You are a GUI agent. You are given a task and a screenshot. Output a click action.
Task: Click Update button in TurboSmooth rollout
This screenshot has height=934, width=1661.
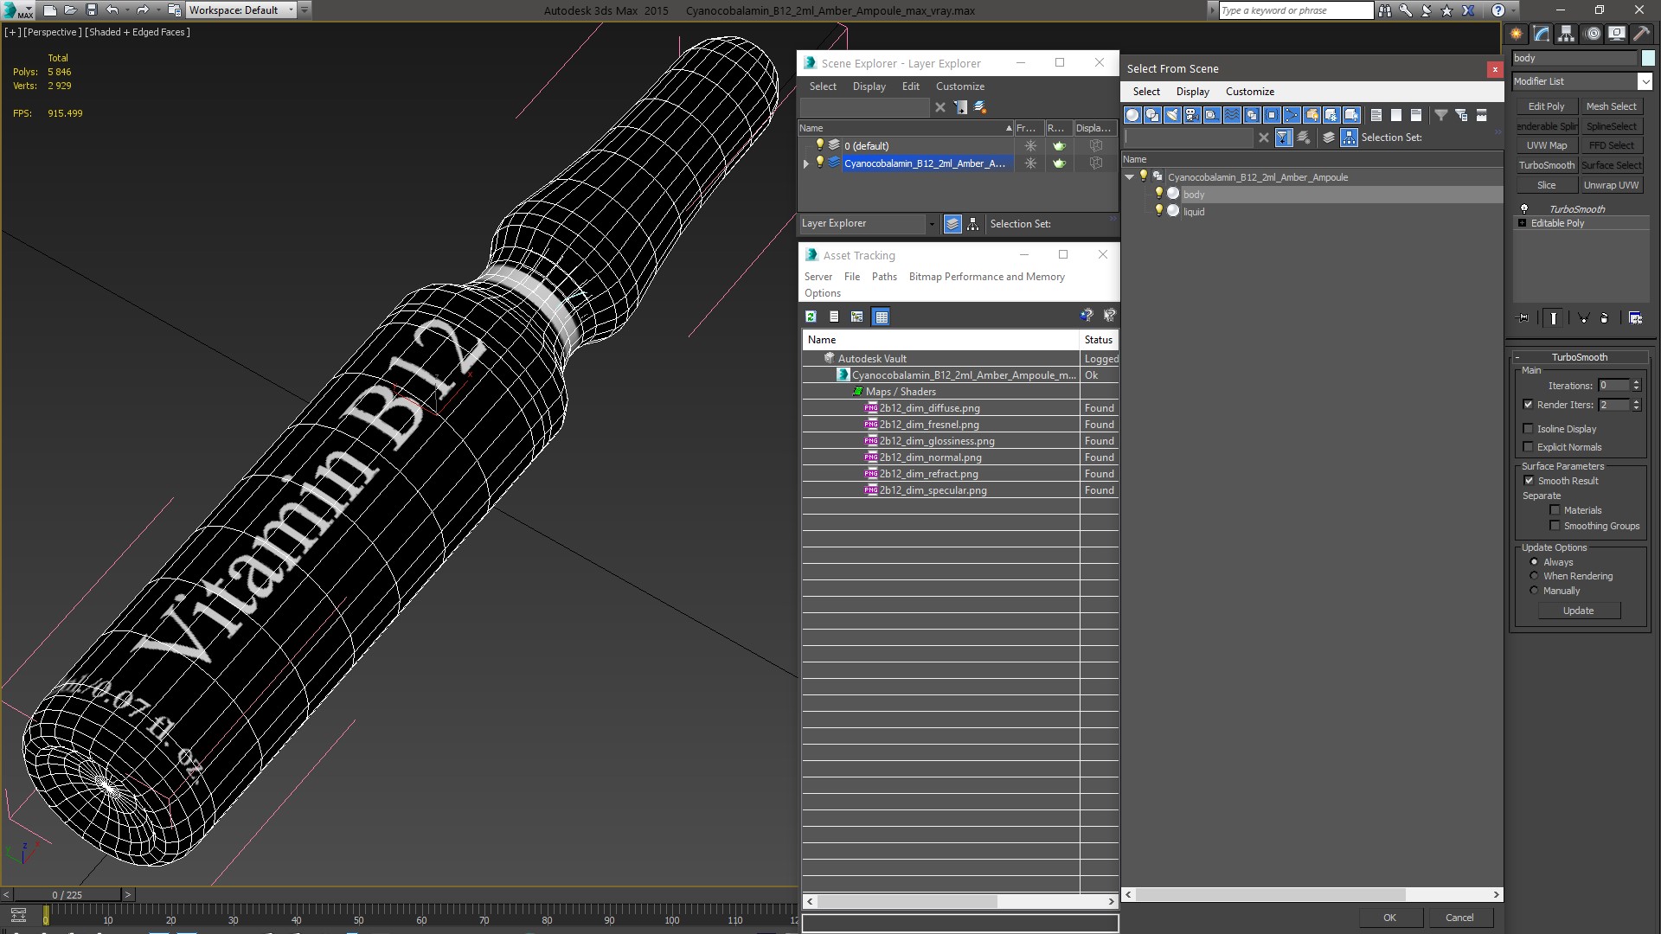point(1578,611)
